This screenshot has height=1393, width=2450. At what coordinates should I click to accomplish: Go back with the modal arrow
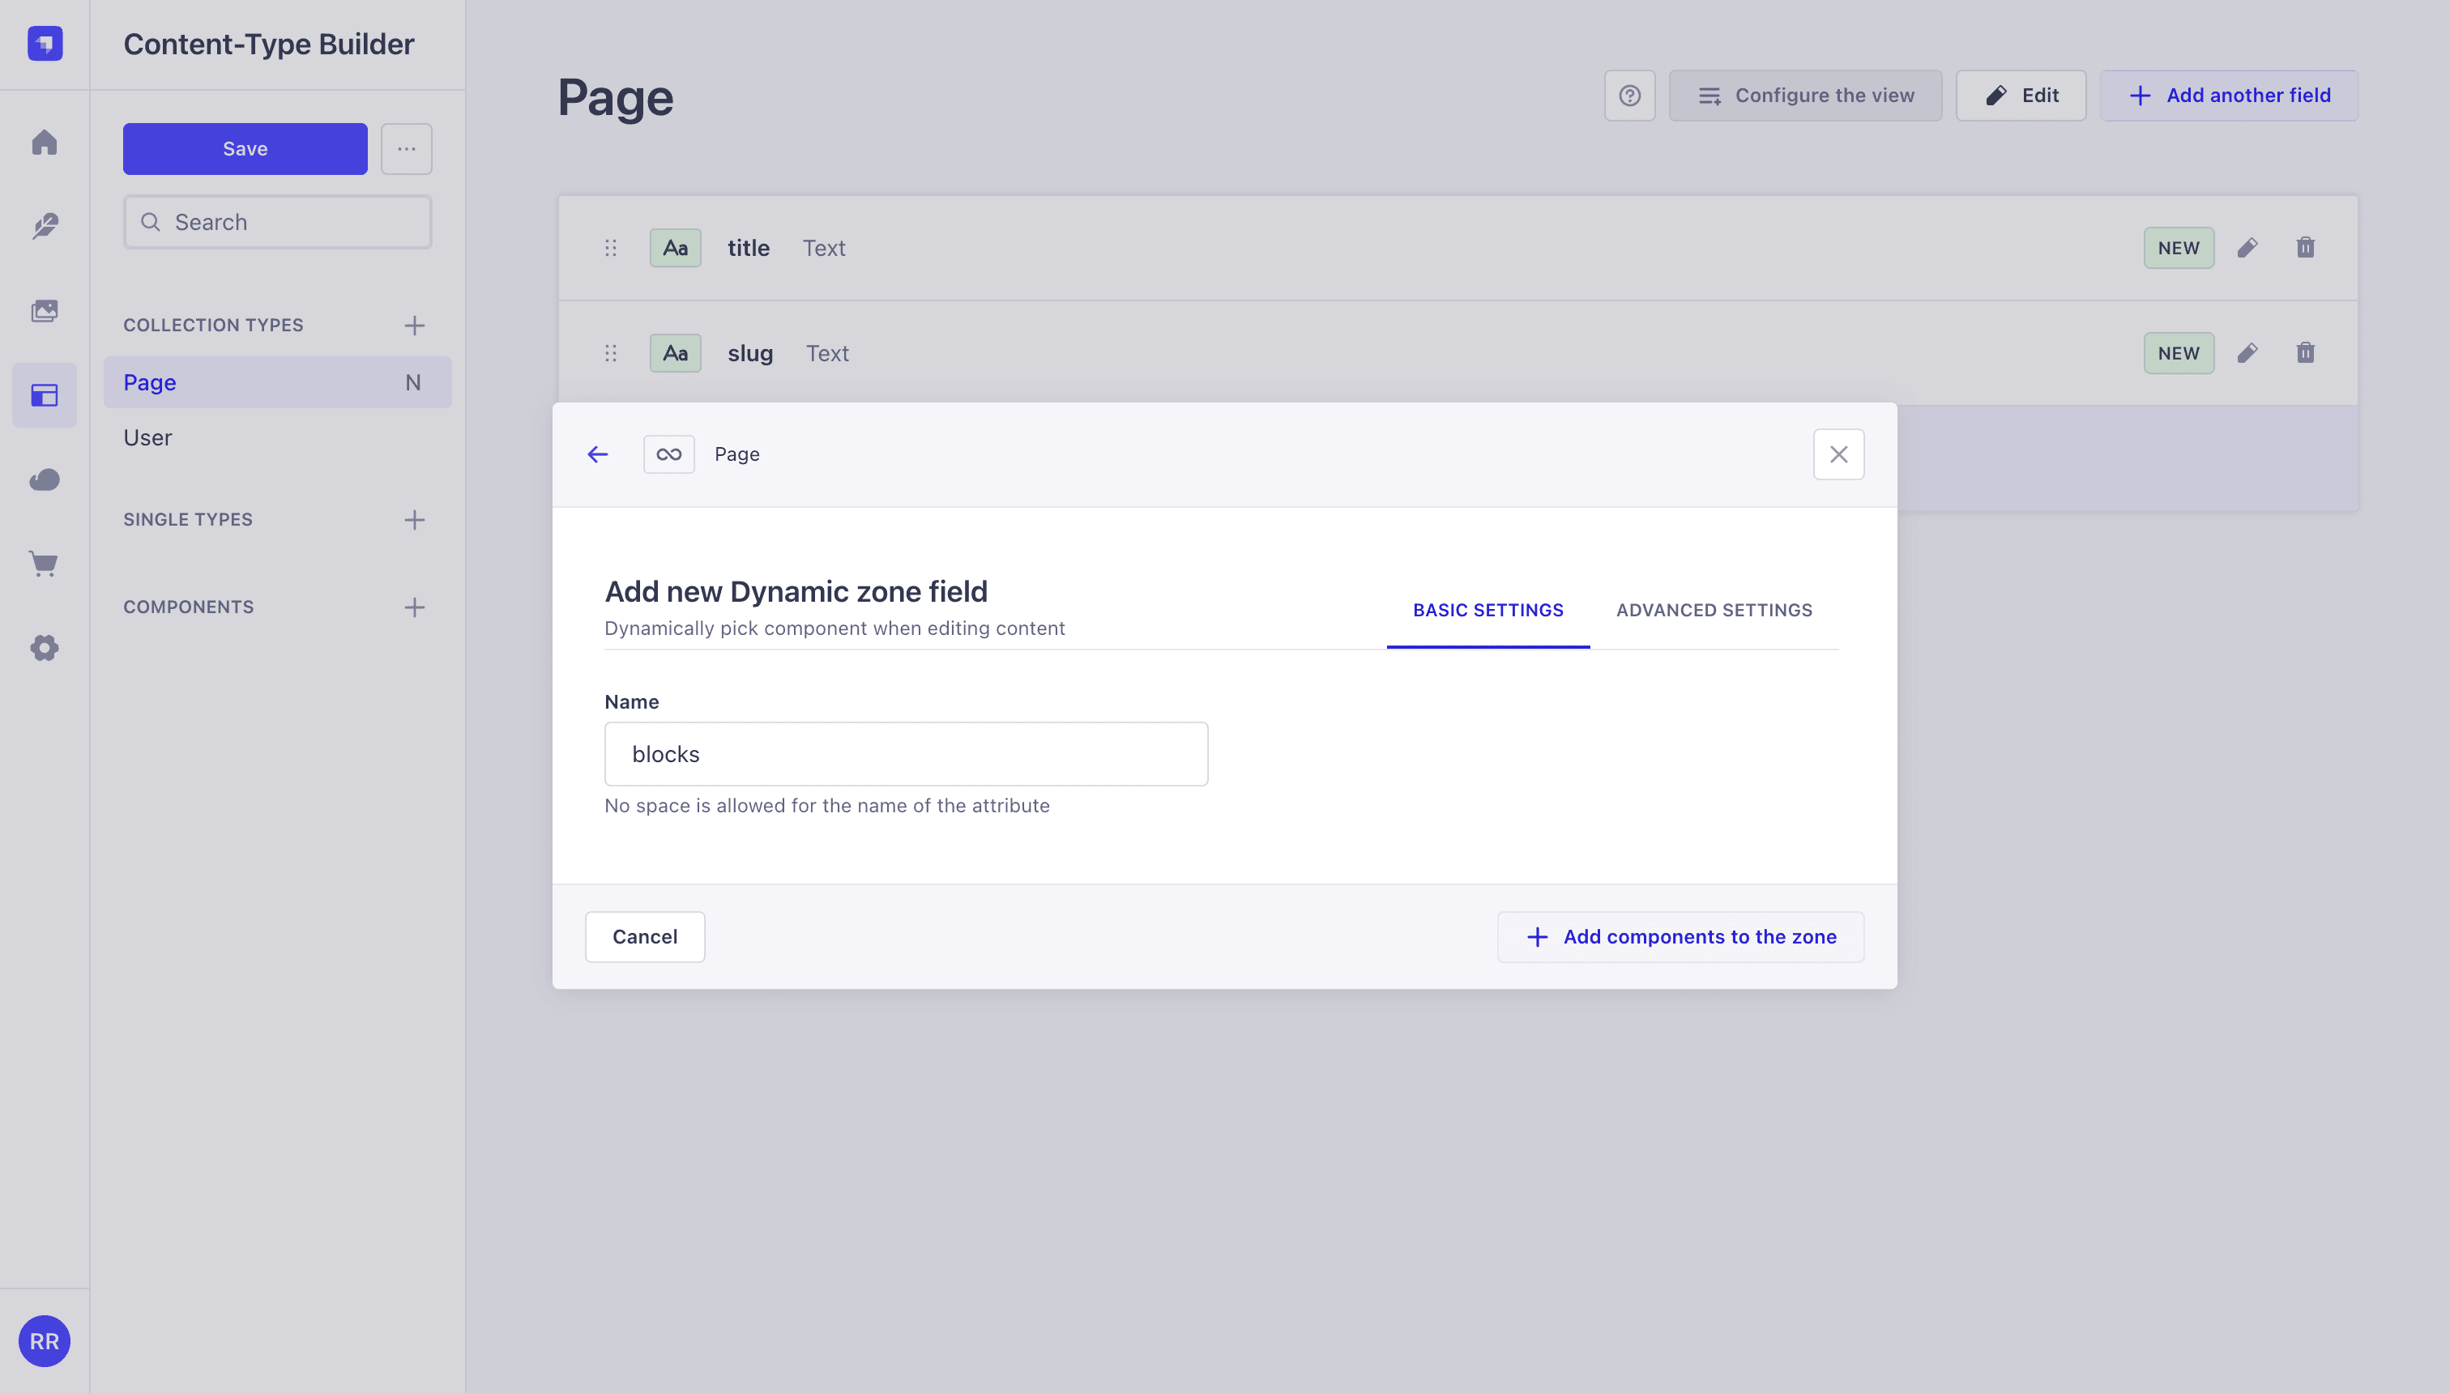[x=598, y=454]
